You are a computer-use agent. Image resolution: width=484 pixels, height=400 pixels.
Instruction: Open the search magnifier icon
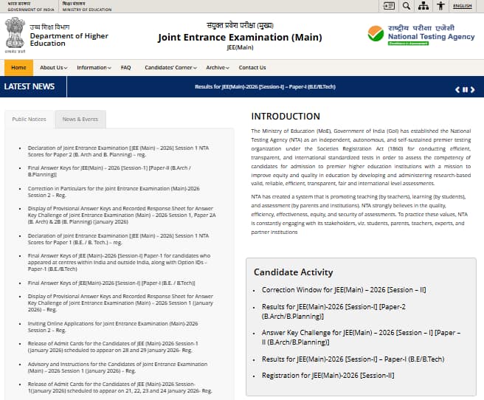point(407,6)
